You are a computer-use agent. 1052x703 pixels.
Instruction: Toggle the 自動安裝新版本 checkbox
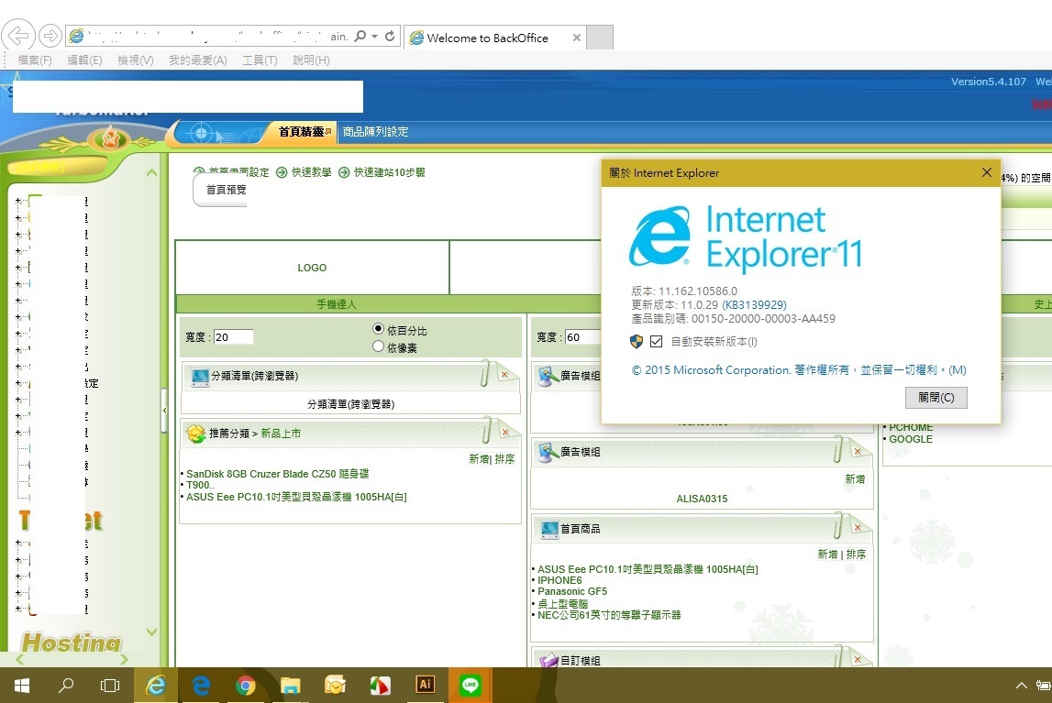tap(656, 342)
